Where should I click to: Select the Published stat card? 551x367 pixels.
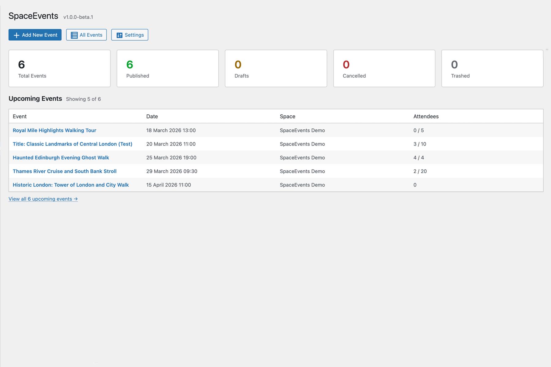coord(167,69)
